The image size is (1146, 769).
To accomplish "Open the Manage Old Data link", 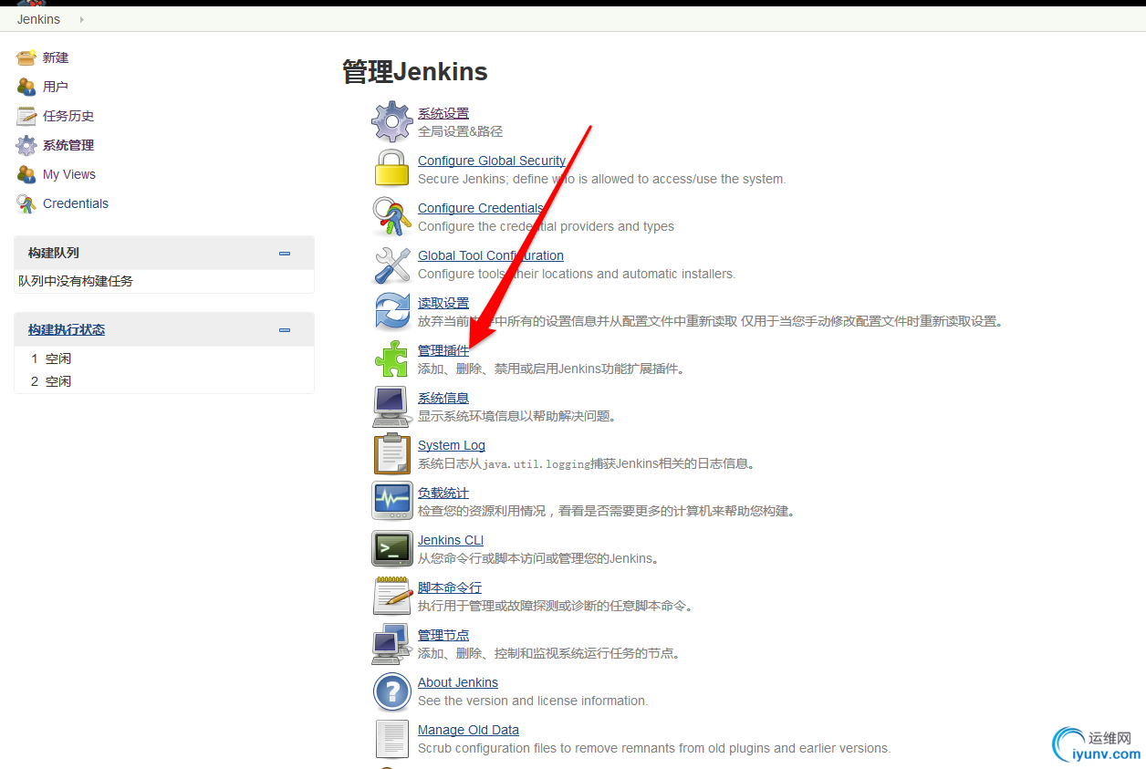I will click(x=468, y=730).
